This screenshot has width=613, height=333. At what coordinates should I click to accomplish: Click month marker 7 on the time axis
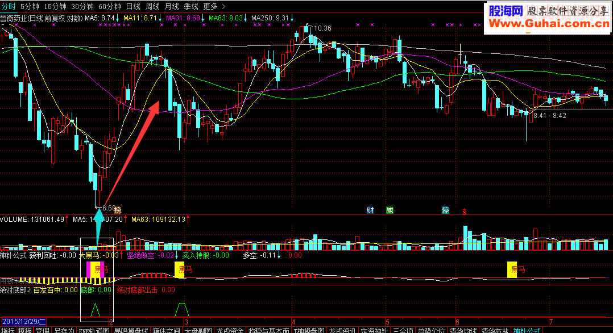[551, 322]
